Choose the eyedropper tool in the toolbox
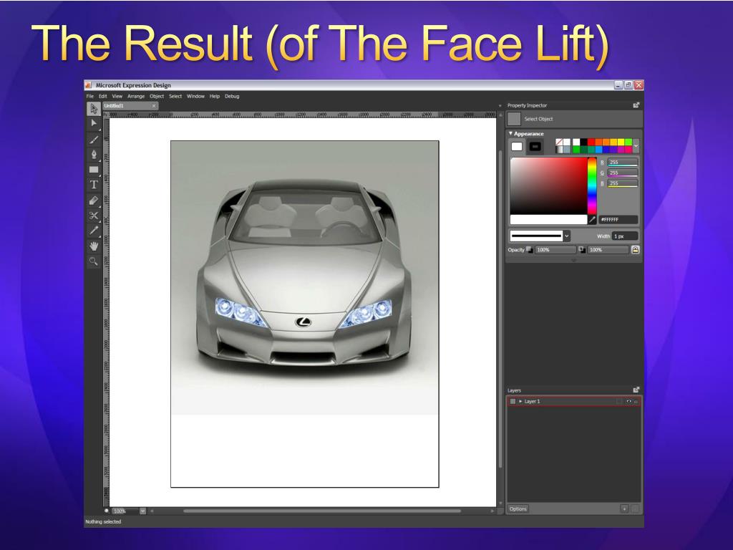The width and height of the screenshot is (733, 550). point(94,231)
